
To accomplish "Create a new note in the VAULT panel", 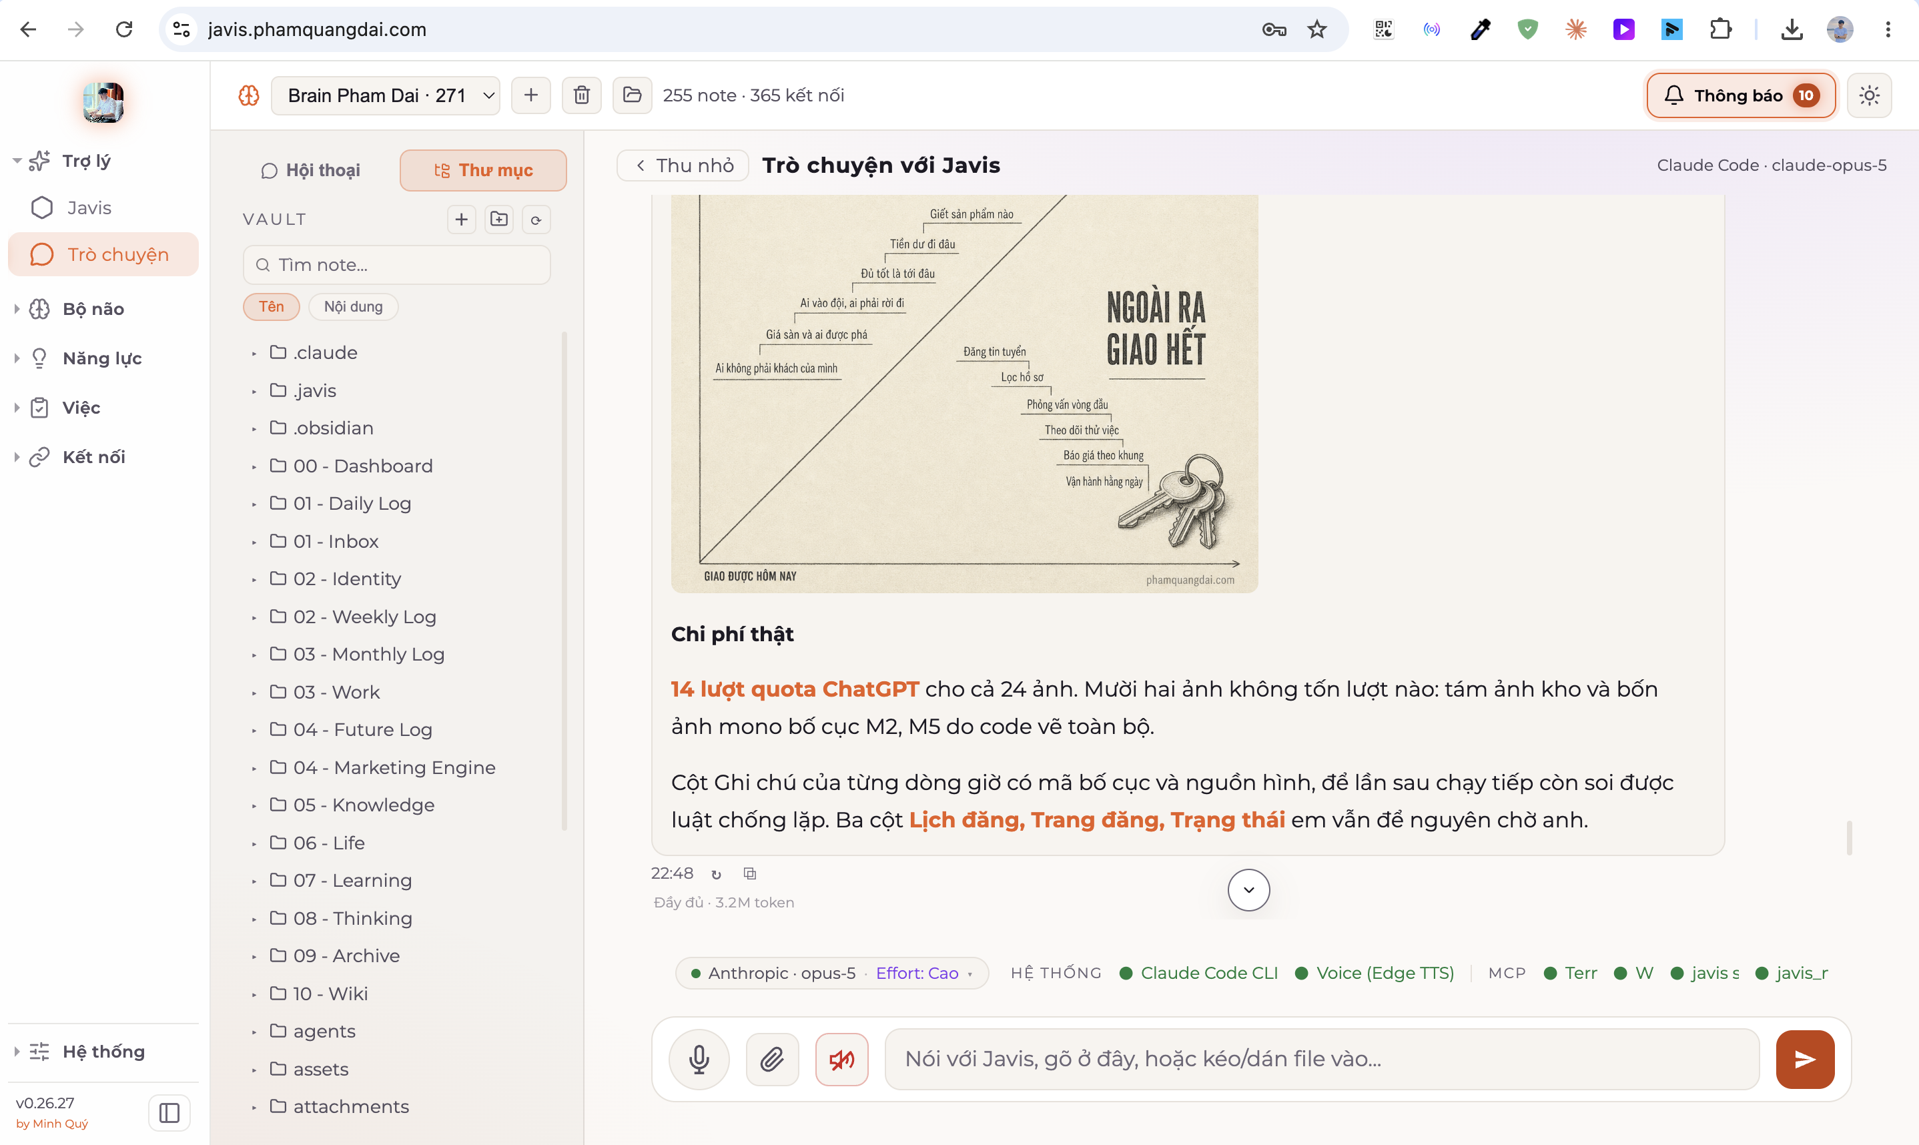I will 461,219.
